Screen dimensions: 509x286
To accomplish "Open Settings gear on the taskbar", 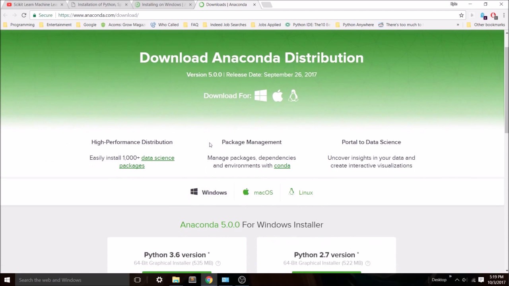I will [159, 280].
